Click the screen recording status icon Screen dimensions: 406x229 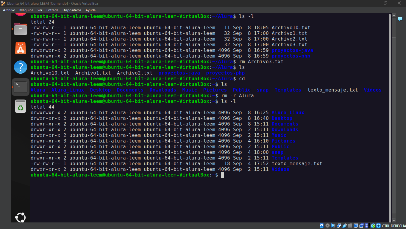[361, 226]
